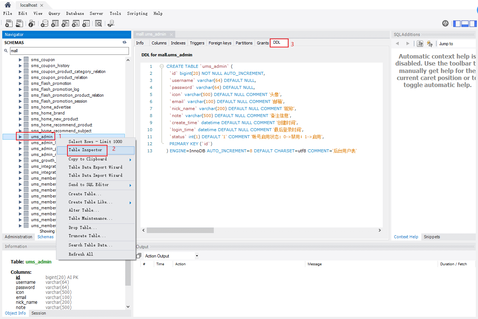The image size is (478, 319).
Task: Create a new view toolbar icon
Action: (x=65, y=23)
